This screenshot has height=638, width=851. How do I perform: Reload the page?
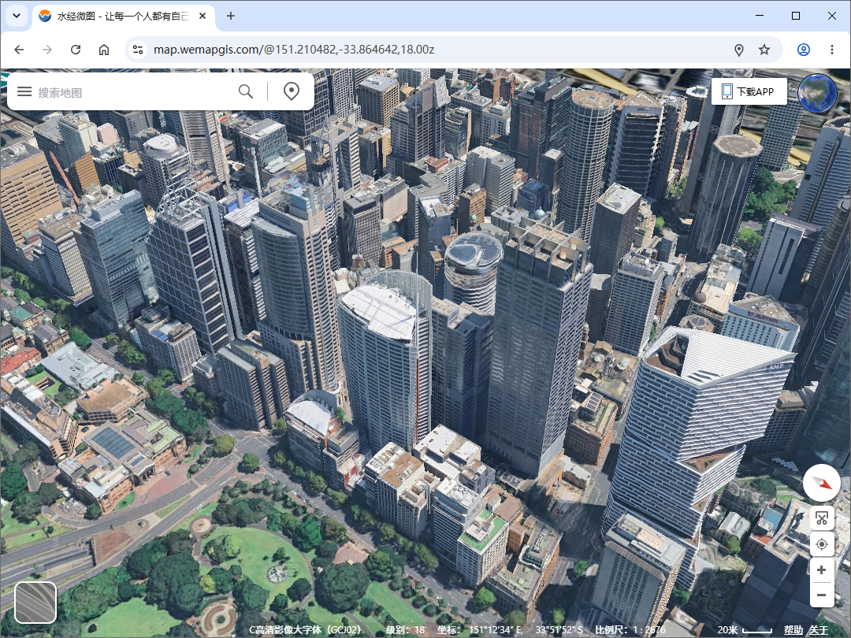76,50
